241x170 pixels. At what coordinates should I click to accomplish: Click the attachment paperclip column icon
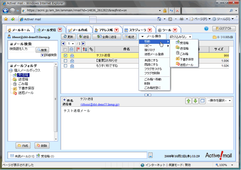pyautogui.click(x=91, y=49)
